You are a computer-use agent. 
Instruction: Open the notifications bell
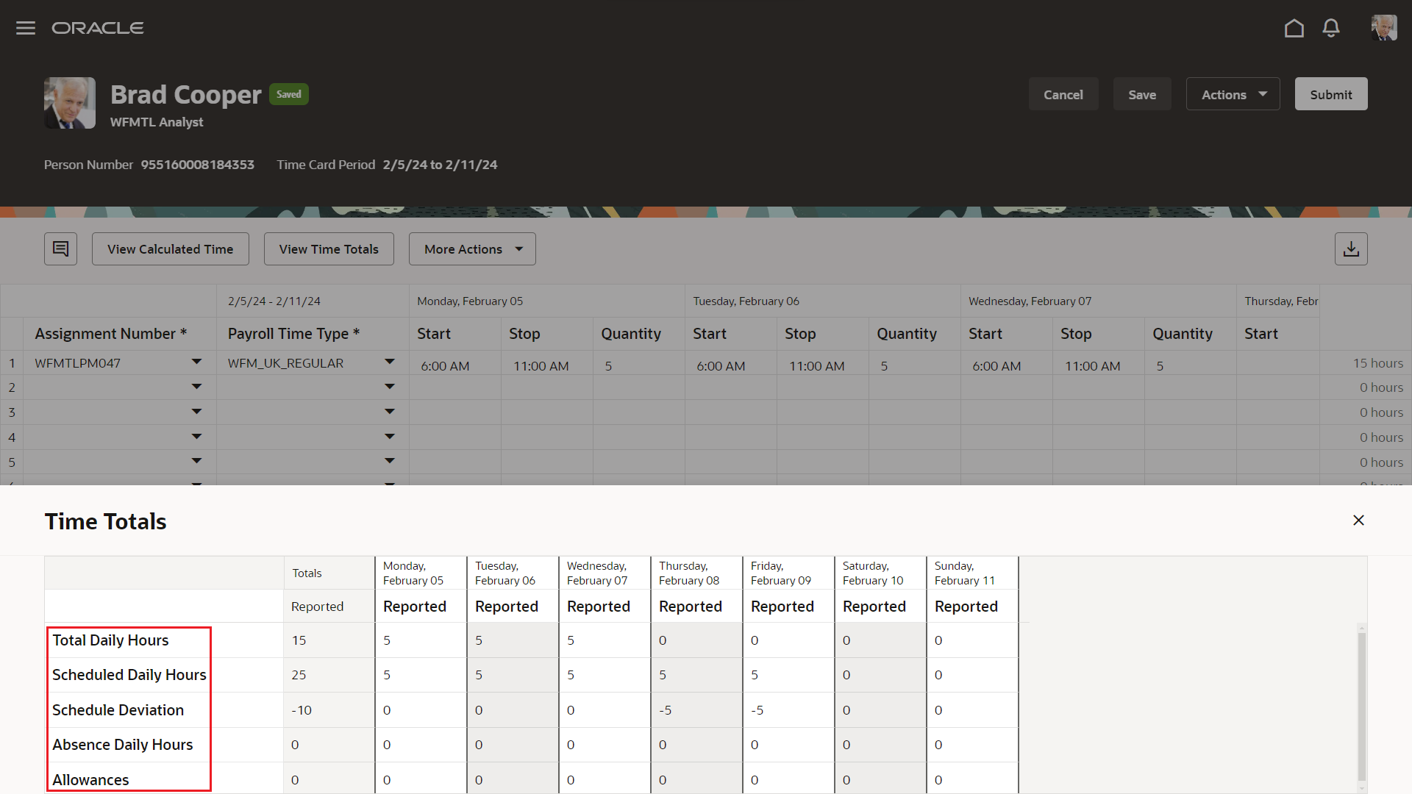1331,28
